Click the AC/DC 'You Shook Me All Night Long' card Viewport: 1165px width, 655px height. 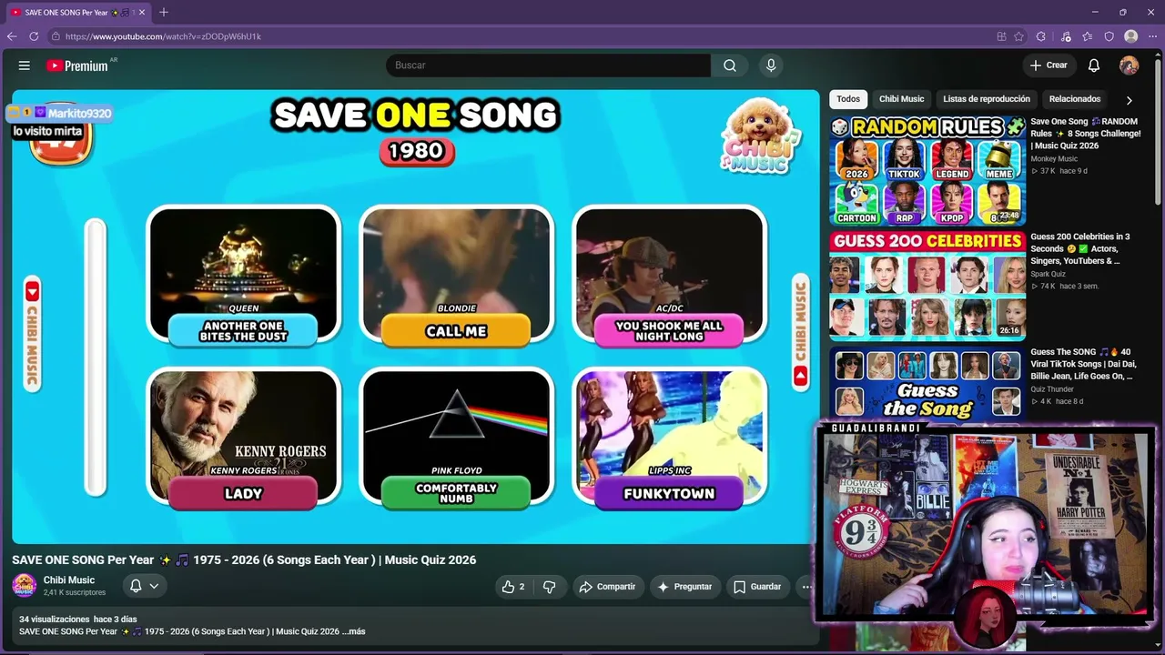click(x=669, y=276)
